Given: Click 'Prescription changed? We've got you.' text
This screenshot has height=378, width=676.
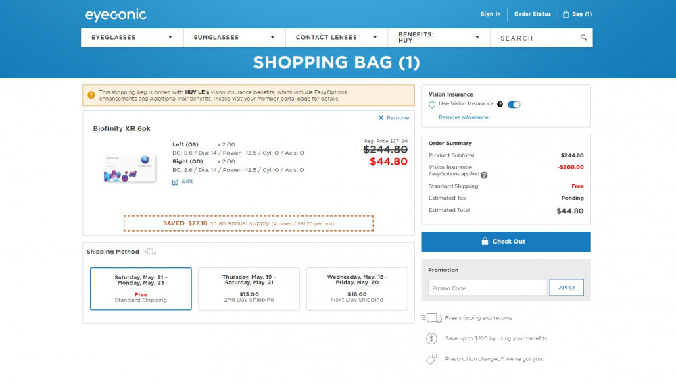Looking at the screenshot, I should click(x=494, y=359).
